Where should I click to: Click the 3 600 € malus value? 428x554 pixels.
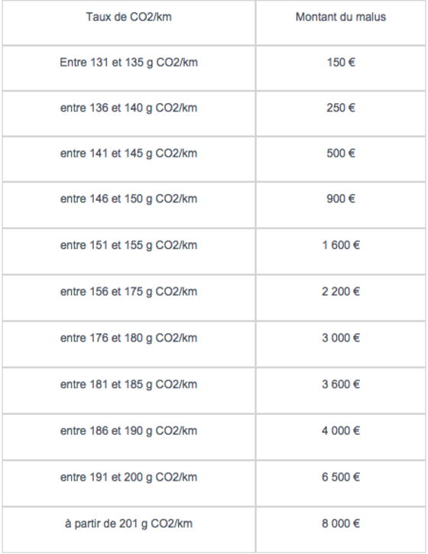click(341, 384)
